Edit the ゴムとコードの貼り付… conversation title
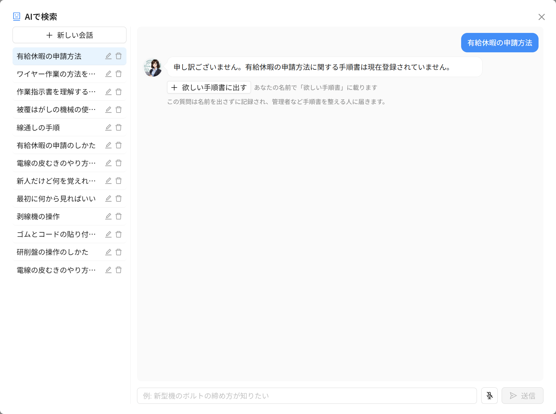Image resolution: width=556 pixels, height=414 pixels. click(108, 234)
